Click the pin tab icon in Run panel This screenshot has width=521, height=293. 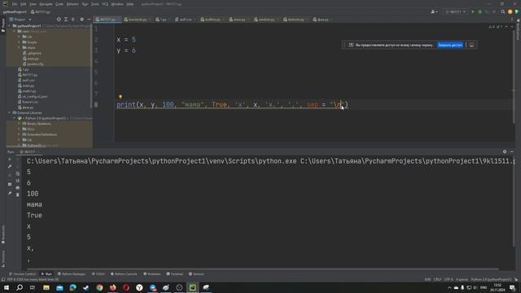coord(10,193)
